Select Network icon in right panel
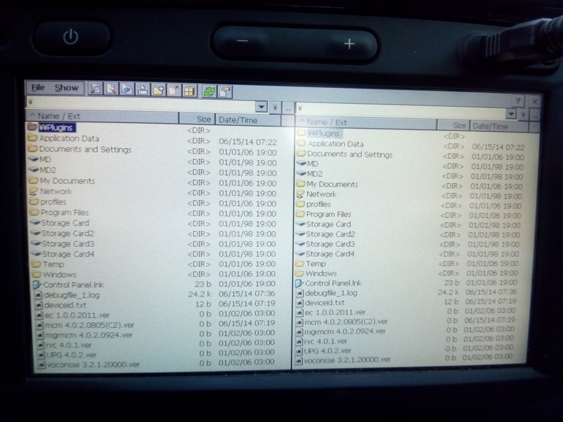 point(301,194)
